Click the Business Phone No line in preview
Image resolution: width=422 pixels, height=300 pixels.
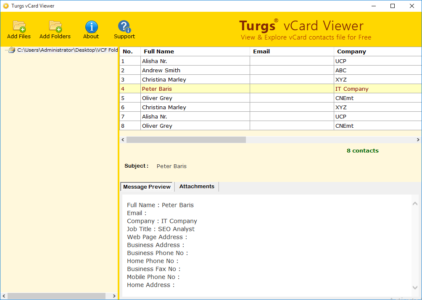(158, 253)
